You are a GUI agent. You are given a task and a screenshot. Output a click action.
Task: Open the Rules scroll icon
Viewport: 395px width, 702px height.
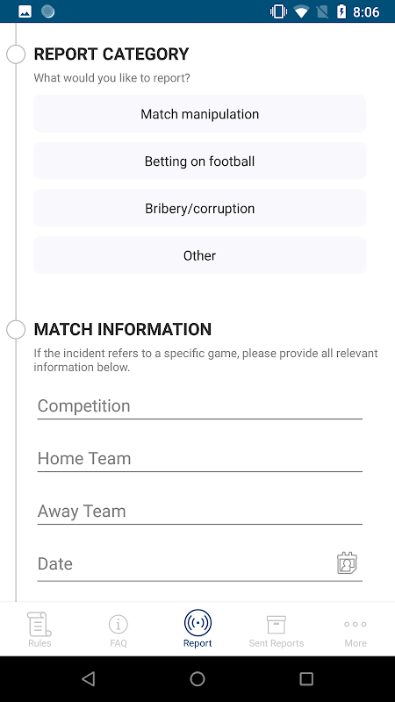pyautogui.click(x=39, y=624)
